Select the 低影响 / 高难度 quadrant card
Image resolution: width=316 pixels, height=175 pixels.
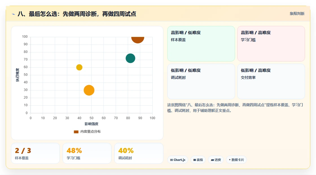click(271, 81)
